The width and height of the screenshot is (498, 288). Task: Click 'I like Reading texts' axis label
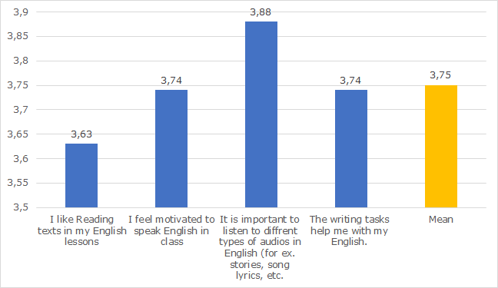[81, 230]
